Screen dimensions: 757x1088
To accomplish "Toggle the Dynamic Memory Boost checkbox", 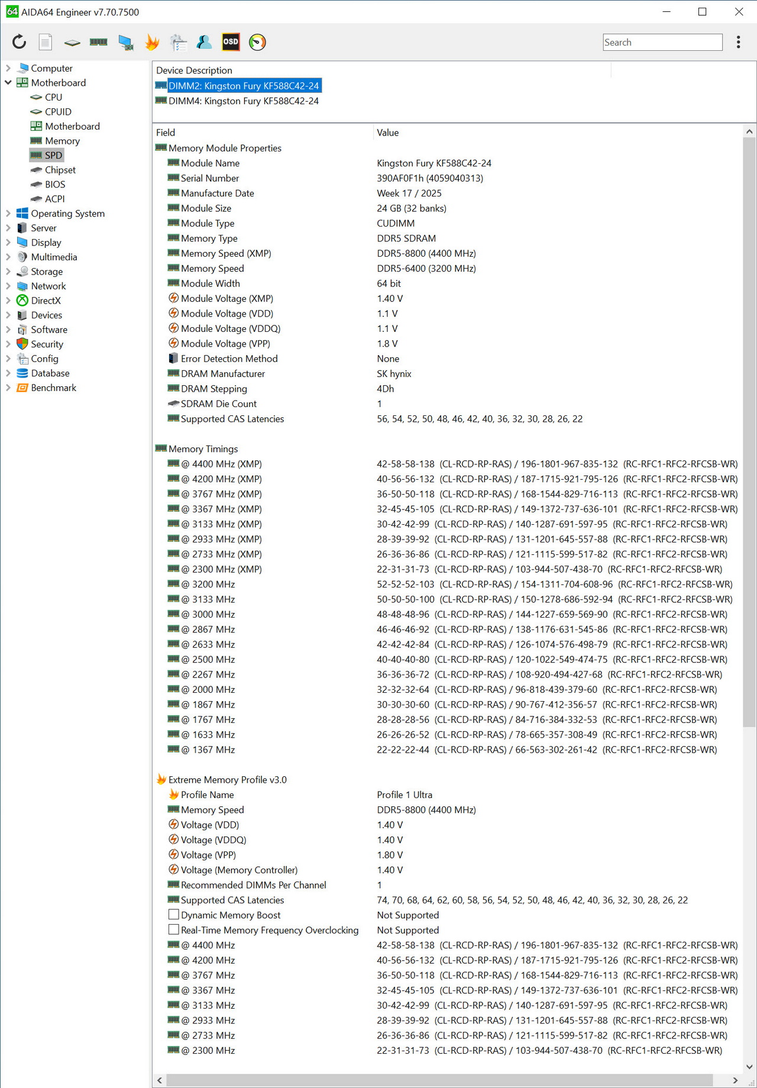I will [x=174, y=915].
